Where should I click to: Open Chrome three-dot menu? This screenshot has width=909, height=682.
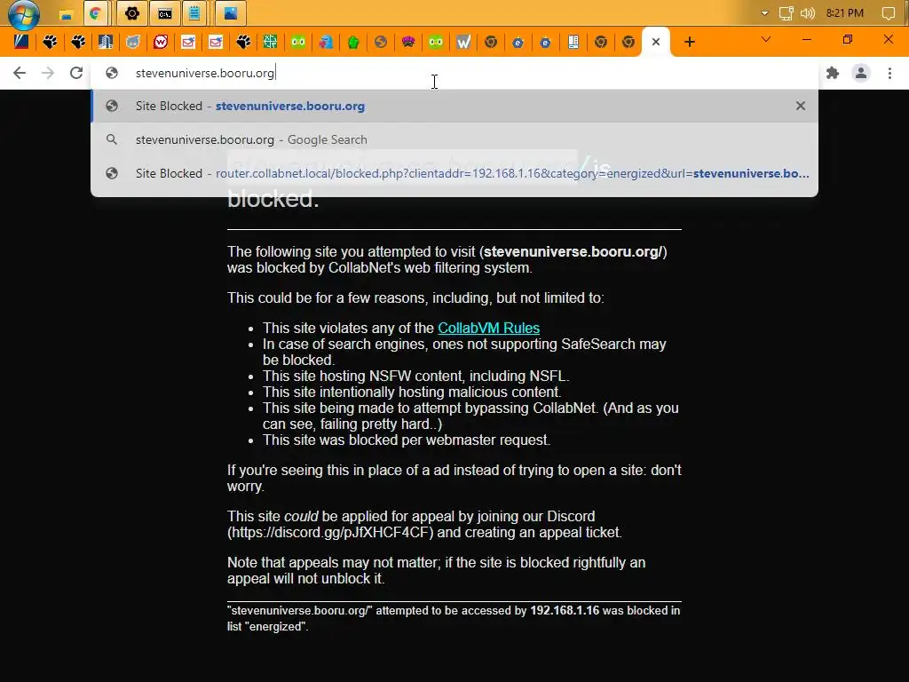(889, 73)
